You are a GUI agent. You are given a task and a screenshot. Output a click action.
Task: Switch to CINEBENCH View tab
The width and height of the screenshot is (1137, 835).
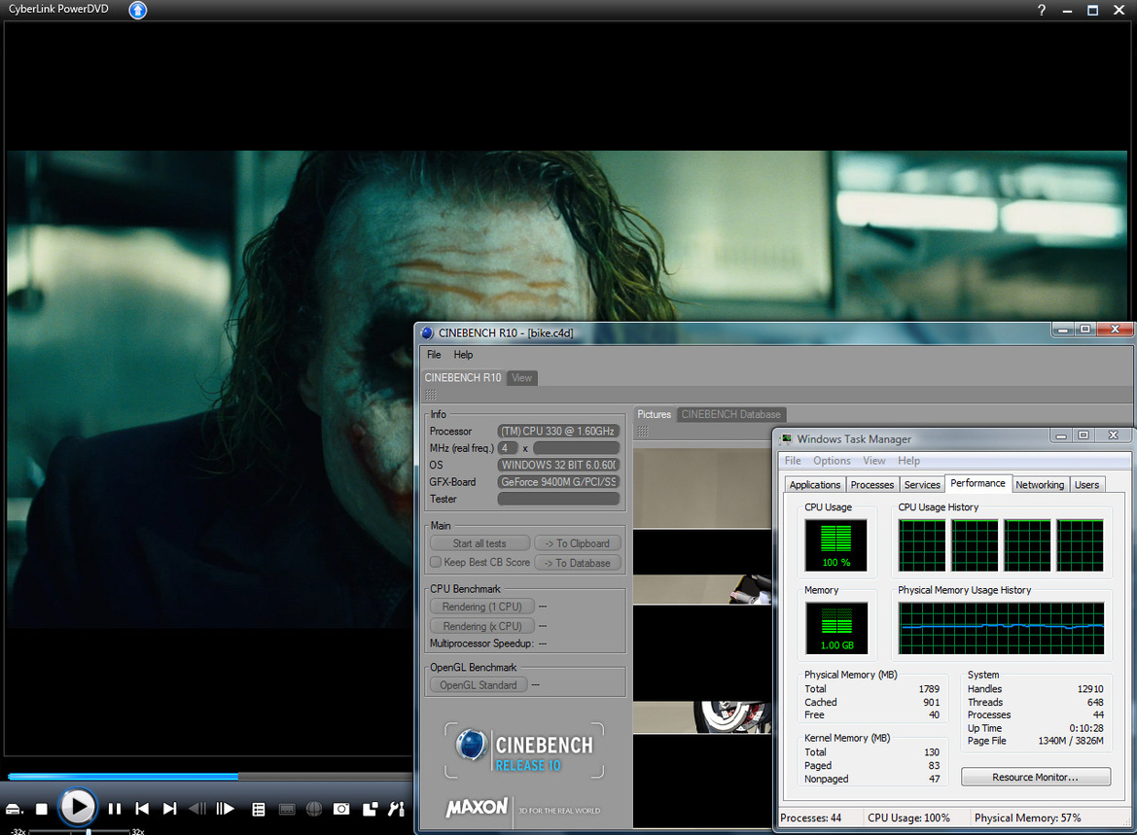click(x=522, y=377)
